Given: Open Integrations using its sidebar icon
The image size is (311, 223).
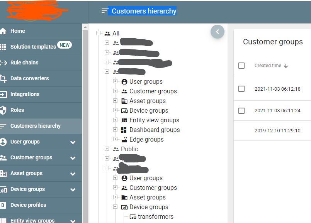Looking at the screenshot, I should pyautogui.click(x=5, y=94).
